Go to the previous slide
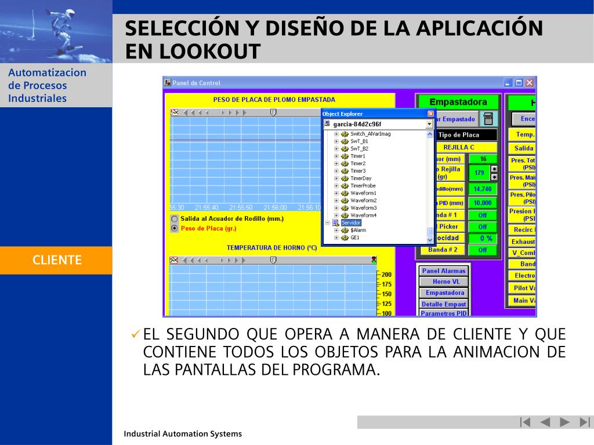594x445 pixels. (545, 422)
